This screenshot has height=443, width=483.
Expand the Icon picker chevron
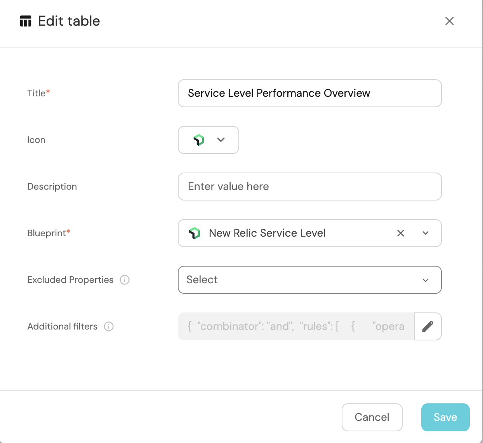click(221, 140)
